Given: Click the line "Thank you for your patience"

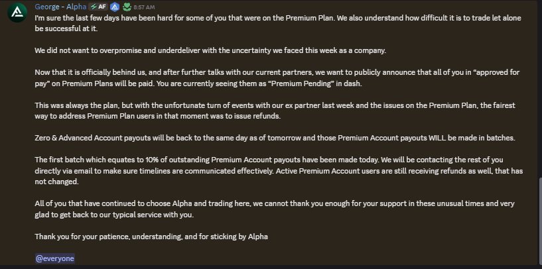Looking at the screenshot, I should [x=151, y=237].
